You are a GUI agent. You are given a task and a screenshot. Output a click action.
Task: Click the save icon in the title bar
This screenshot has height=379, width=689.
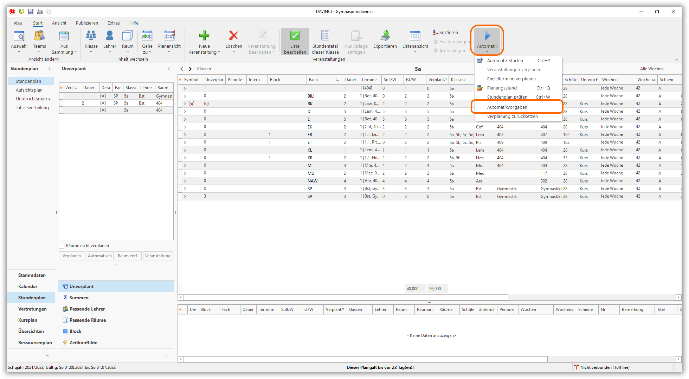31,12
